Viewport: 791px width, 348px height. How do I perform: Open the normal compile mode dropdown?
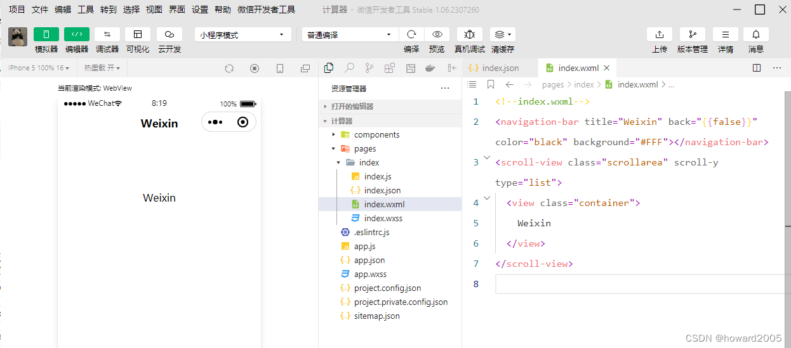[x=350, y=35]
